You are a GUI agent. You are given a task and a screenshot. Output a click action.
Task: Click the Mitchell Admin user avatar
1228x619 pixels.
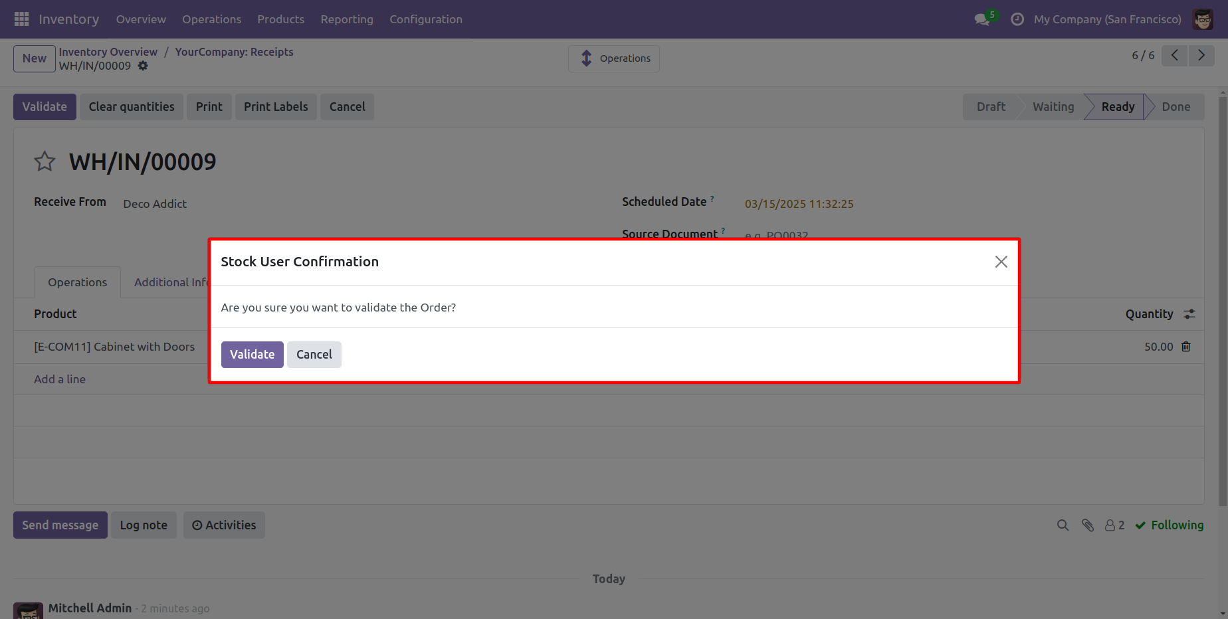tap(1203, 19)
